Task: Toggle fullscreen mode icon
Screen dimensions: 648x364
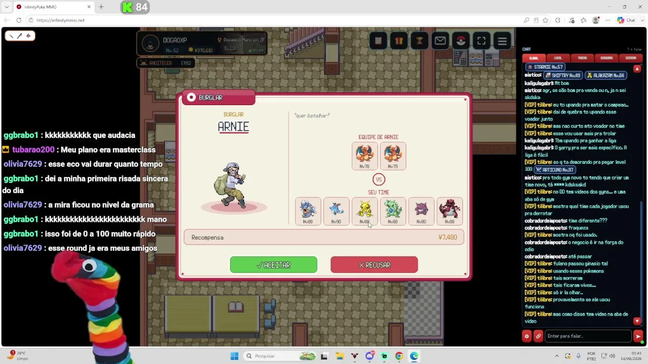Action: 481,41
